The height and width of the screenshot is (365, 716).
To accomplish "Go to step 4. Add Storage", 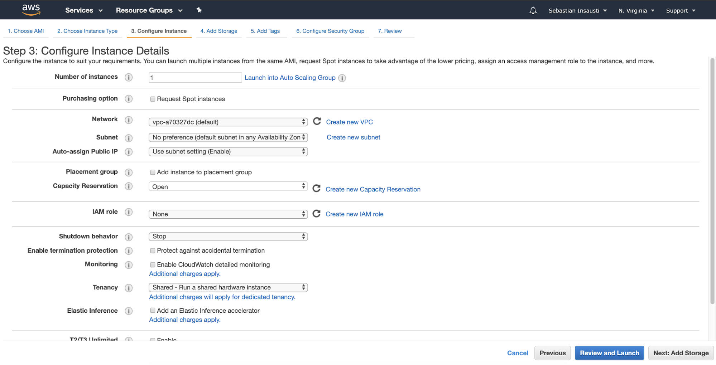I will (x=219, y=31).
